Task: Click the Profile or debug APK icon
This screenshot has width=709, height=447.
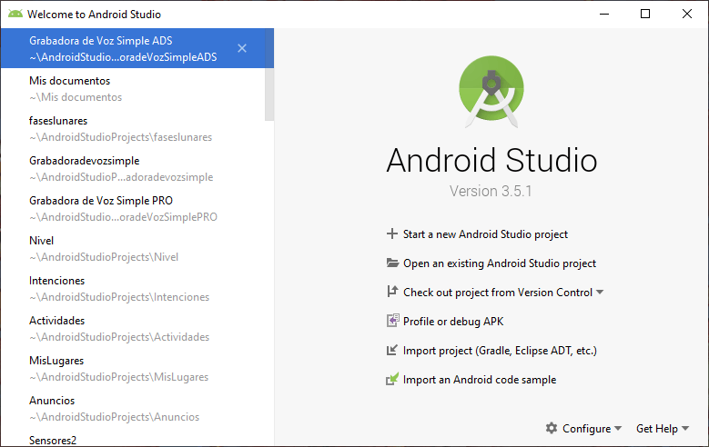Action: (x=392, y=322)
